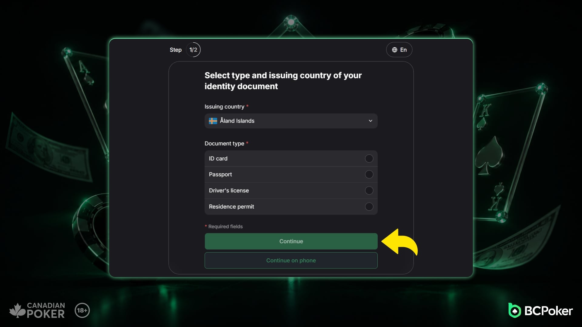Click the Canadian Poker maple leaf logo
582x327 pixels.
pyautogui.click(x=17, y=310)
